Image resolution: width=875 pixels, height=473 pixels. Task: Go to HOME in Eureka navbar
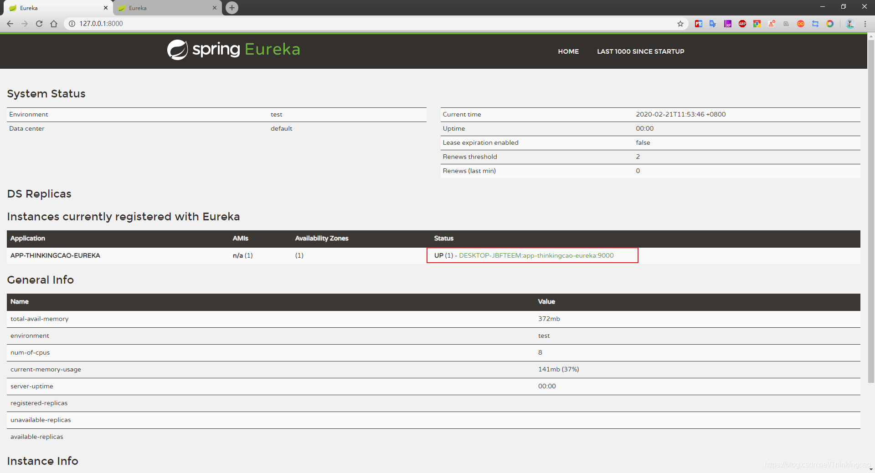pos(568,51)
